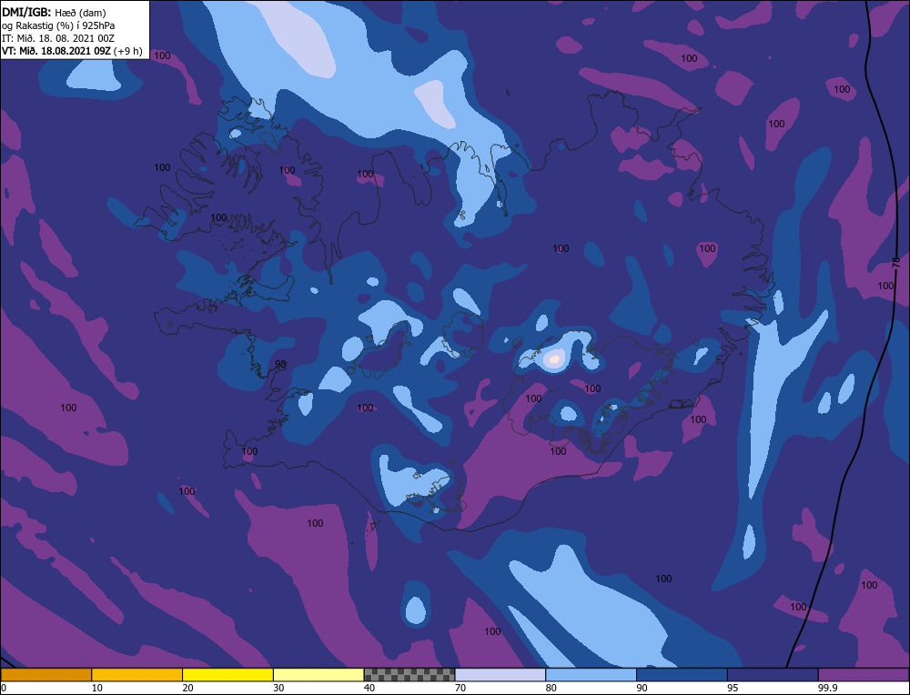This screenshot has height=695, width=910.
Task: Pick the lavender 70–80 legend swatch
Action: pyautogui.click(x=500, y=675)
